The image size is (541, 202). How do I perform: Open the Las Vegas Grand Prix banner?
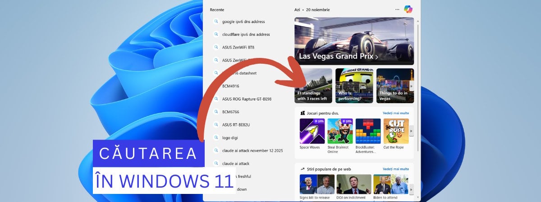click(354, 41)
